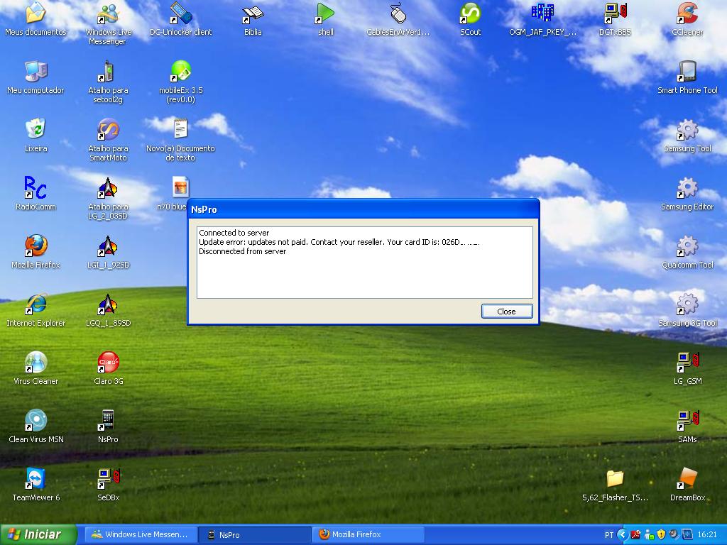The height and width of the screenshot is (545, 727).
Task: Launch CCleaner from the desktop
Action: pyautogui.click(x=687, y=13)
